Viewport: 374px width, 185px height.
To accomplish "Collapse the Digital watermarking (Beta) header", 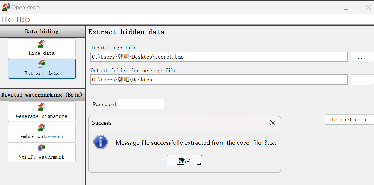I will point(42,95).
